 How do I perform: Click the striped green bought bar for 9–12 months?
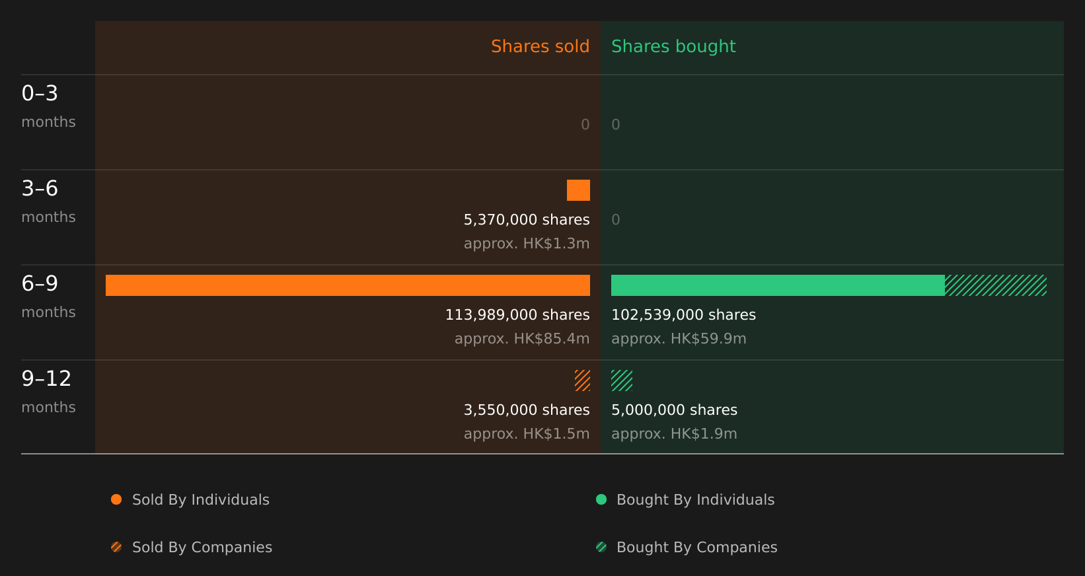622,380
